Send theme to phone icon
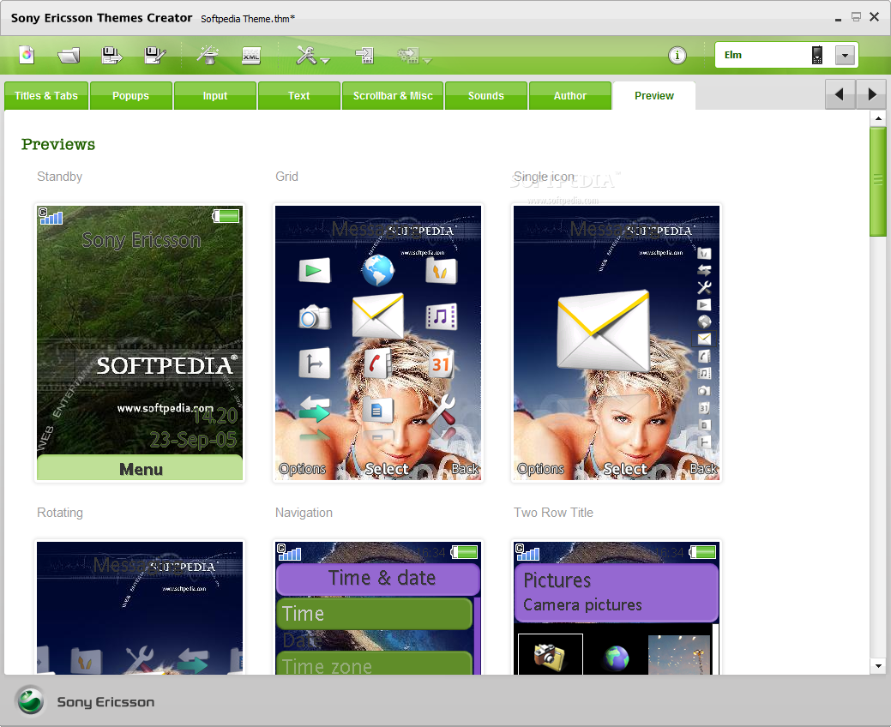 (x=364, y=55)
